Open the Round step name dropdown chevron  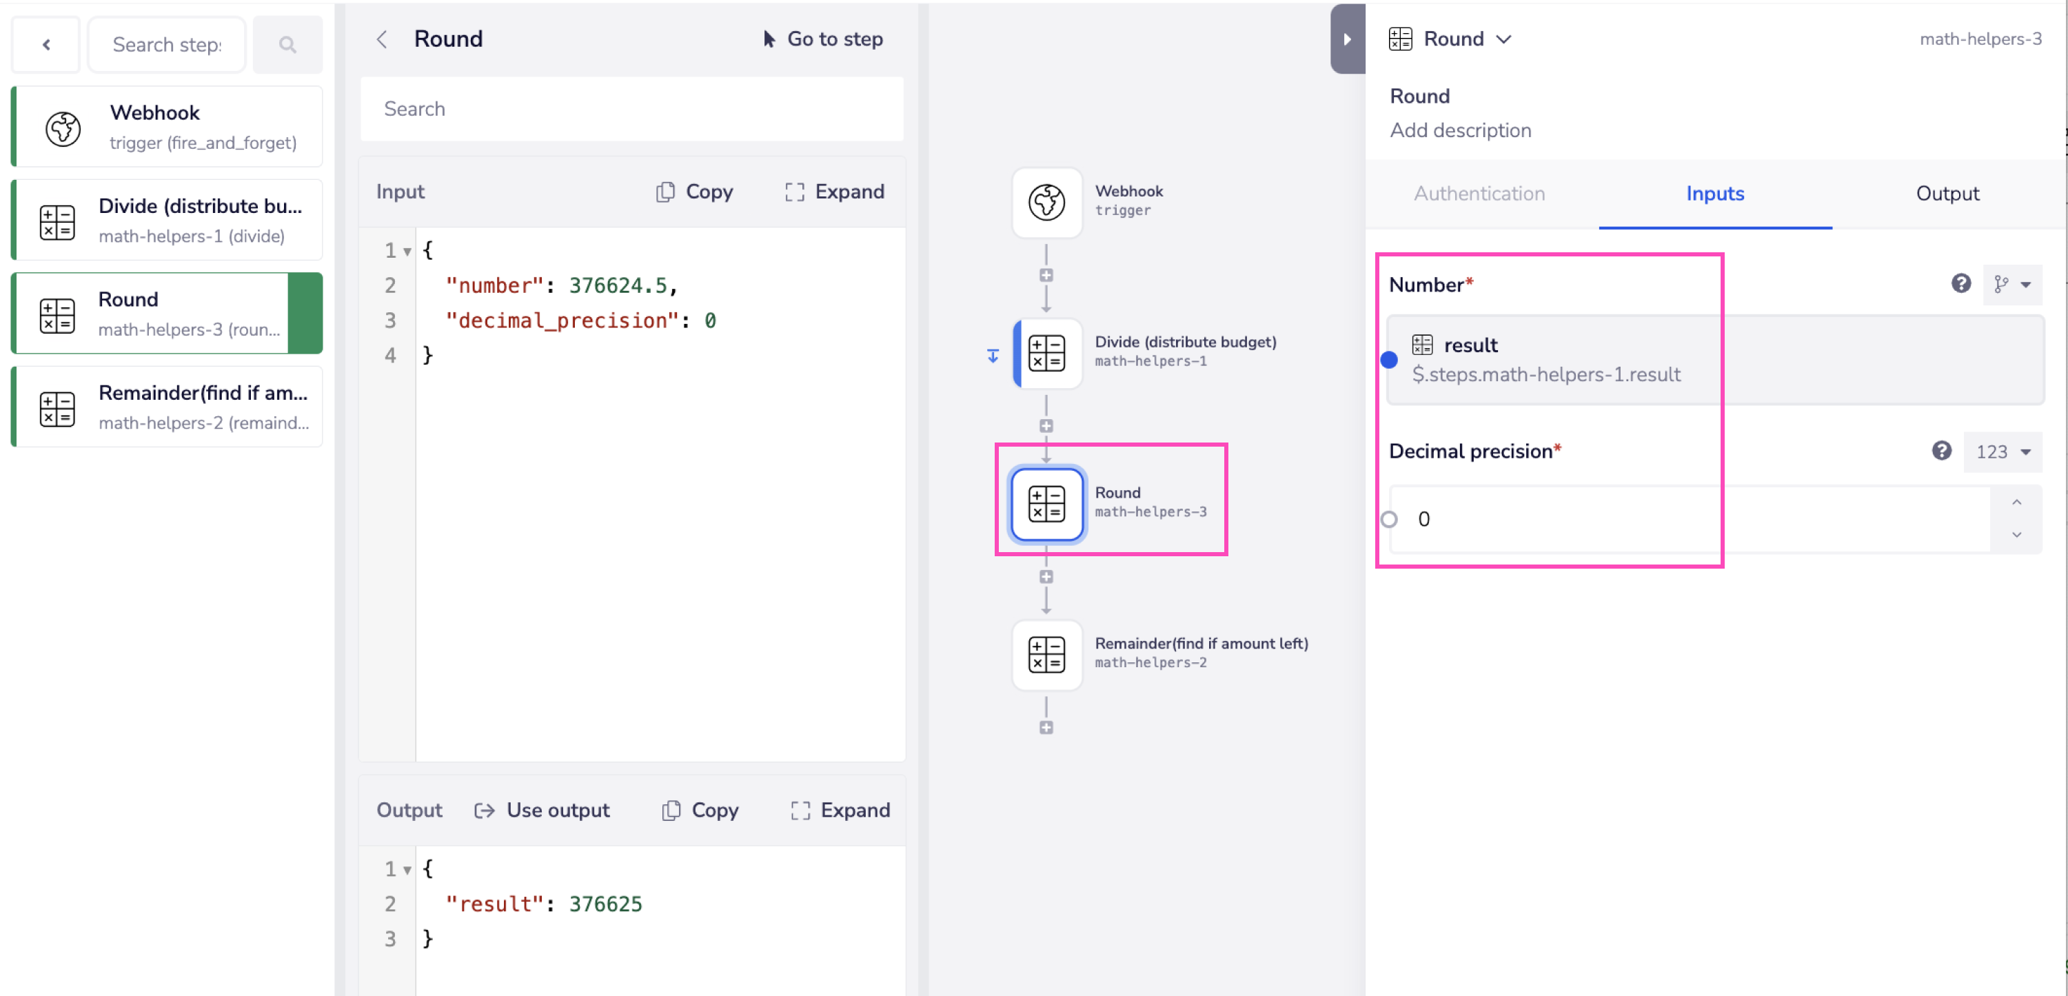pos(1503,39)
